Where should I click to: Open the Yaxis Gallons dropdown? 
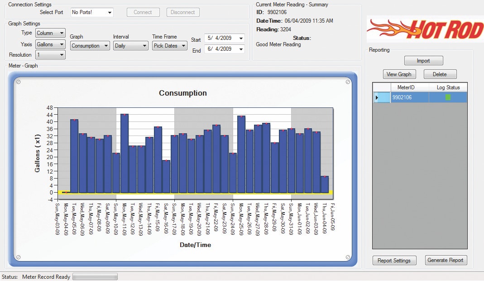49,44
